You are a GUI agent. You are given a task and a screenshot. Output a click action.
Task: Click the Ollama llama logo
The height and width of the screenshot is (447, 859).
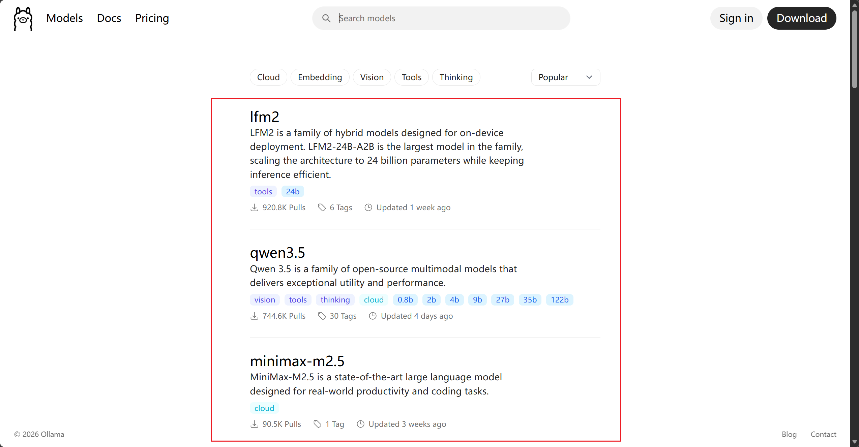click(x=23, y=19)
